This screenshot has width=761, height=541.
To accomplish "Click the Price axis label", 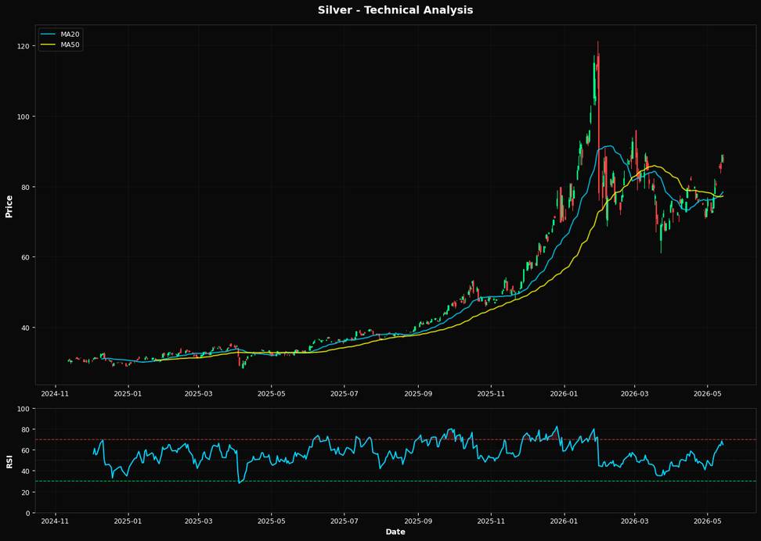I will point(9,206).
